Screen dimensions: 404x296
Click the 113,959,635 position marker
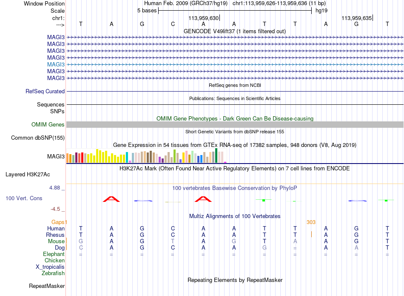[x=357, y=18]
